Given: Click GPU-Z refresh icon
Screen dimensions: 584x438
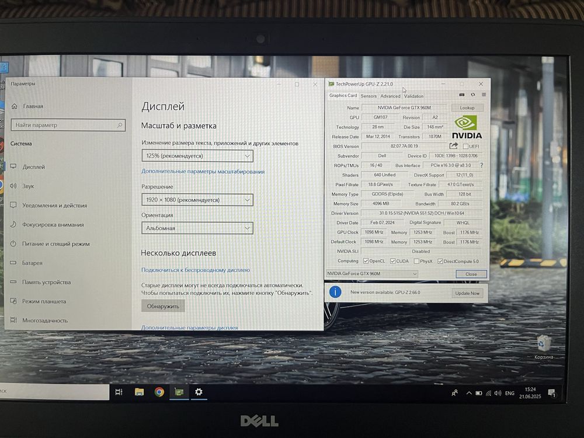Looking at the screenshot, I should point(472,95).
